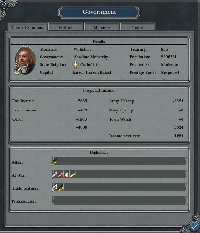
Task: Click the monarch Wilhelm I portrait
Action: pyautogui.click(x=25, y=60)
